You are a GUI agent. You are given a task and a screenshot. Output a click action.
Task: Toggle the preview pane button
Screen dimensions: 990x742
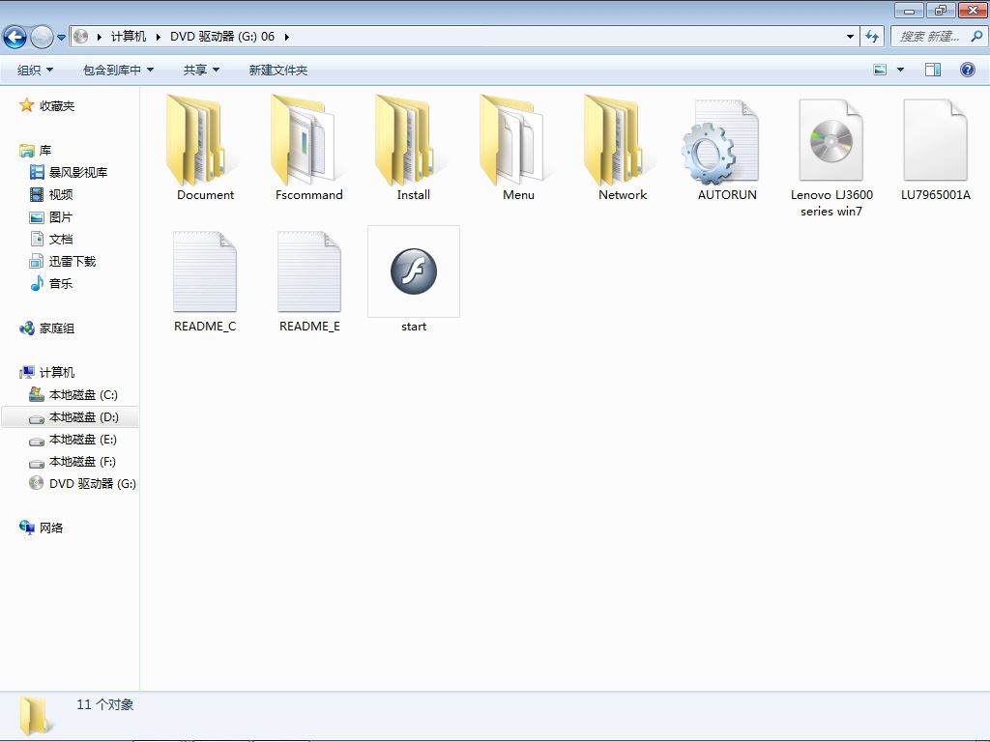point(933,70)
